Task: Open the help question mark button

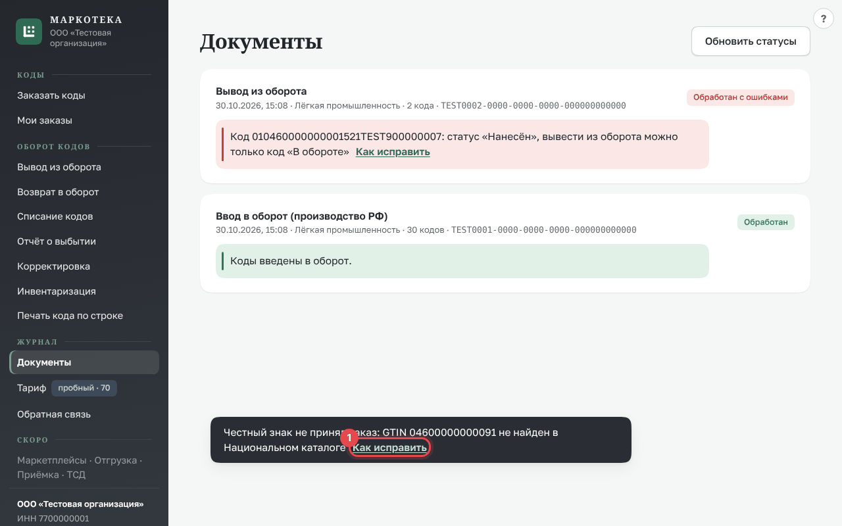Action: (x=824, y=18)
